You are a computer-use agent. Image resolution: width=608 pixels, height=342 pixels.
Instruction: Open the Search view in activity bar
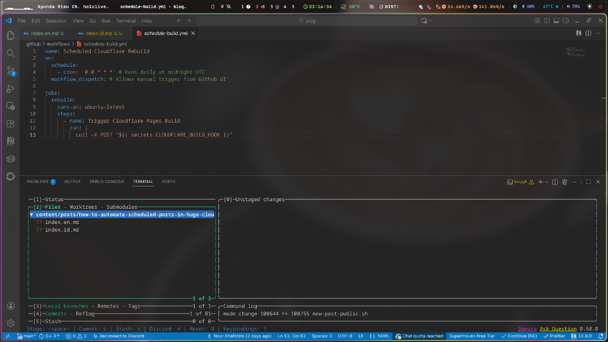pyautogui.click(x=11, y=53)
